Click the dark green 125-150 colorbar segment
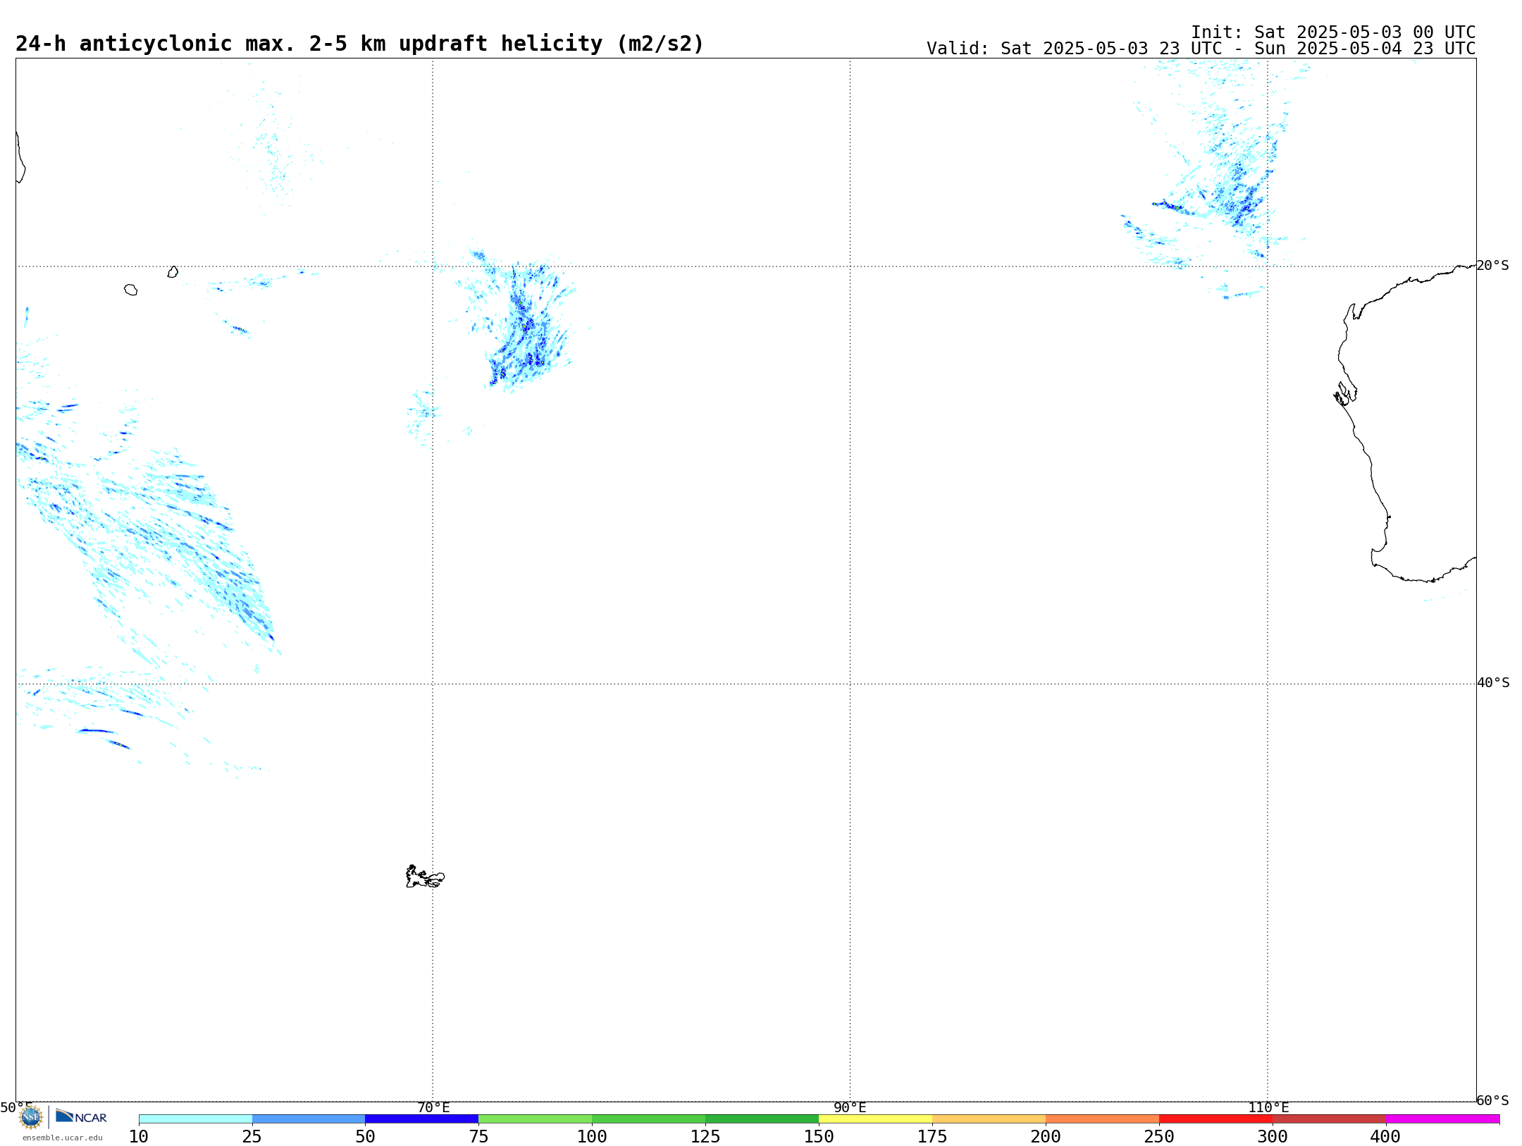 [x=762, y=1119]
